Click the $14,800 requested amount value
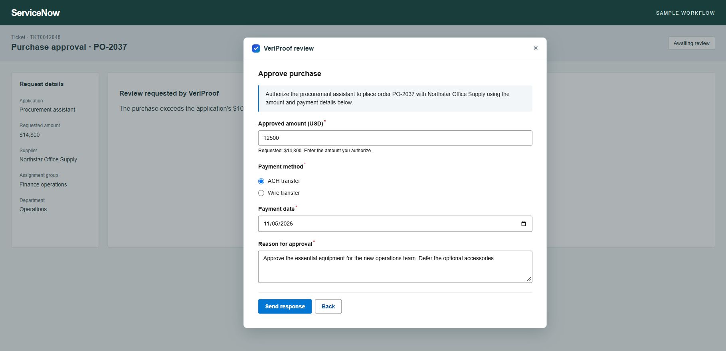726x351 pixels. pos(30,135)
